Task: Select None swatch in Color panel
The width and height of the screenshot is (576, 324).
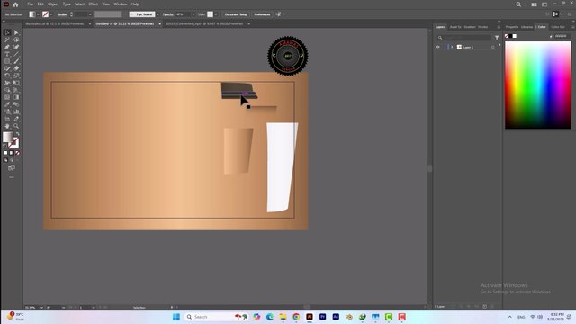Action: click(x=507, y=36)
